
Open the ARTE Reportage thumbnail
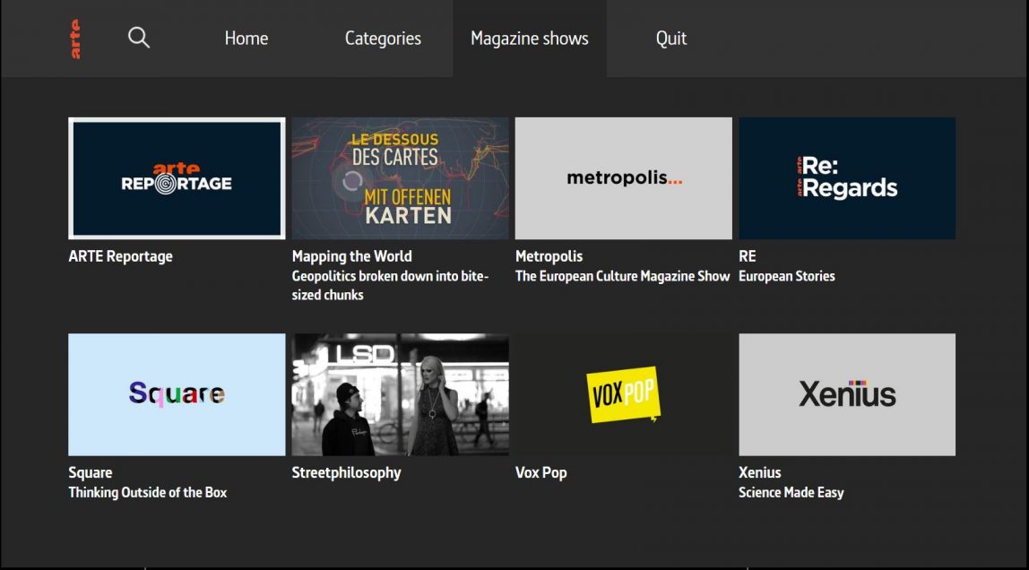click(177, 178)
